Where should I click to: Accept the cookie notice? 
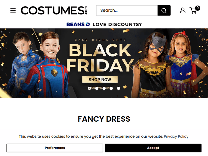coord(153,148)
